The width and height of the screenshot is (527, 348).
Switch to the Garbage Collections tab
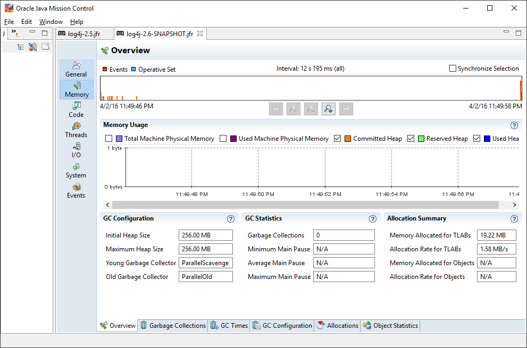point(172,326)
